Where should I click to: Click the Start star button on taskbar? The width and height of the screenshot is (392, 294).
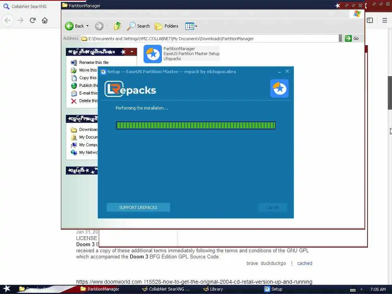click(x=7, y=289)
